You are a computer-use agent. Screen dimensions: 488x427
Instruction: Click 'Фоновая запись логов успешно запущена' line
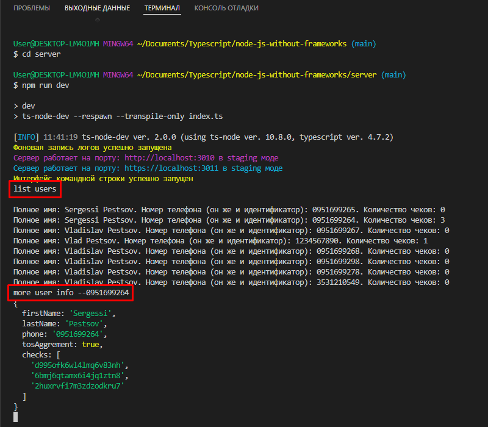pyautogui.click(x=93, y=148)
